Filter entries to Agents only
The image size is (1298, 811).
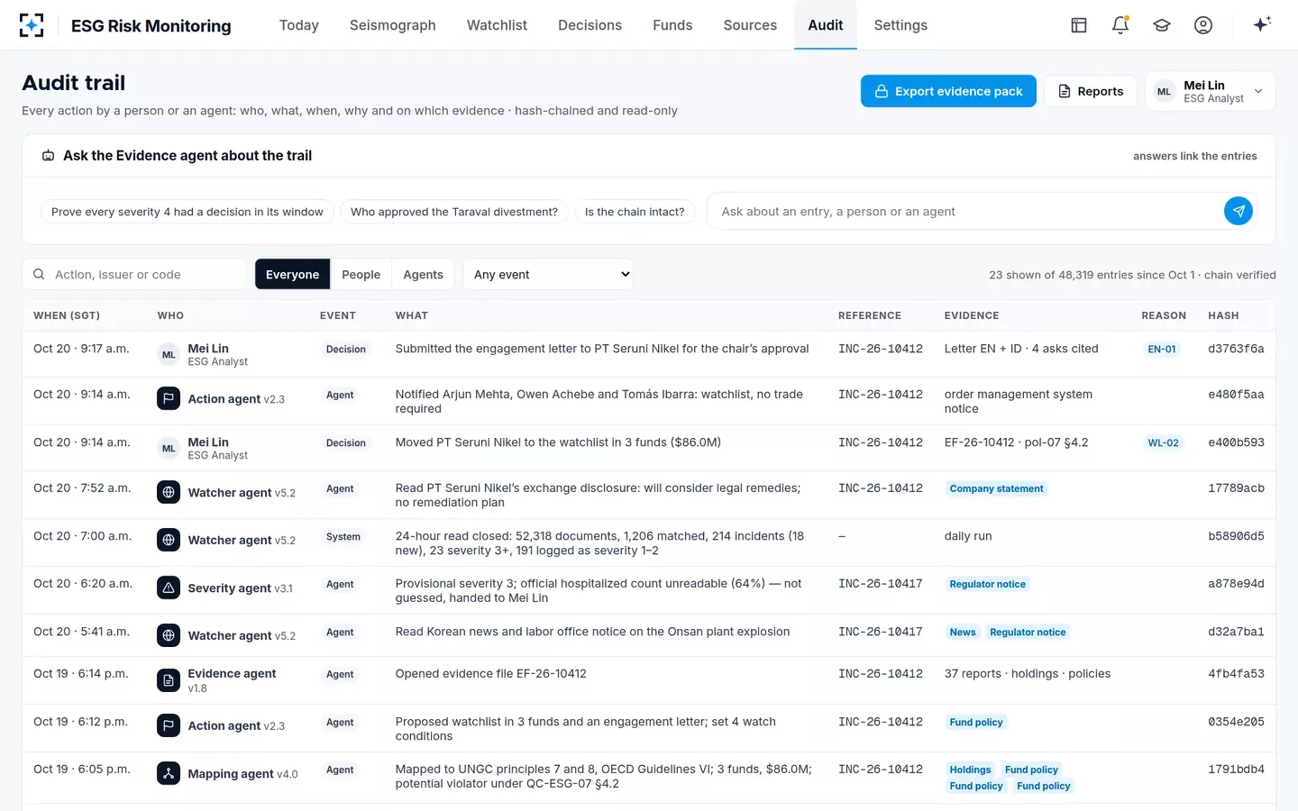[423, 274]
